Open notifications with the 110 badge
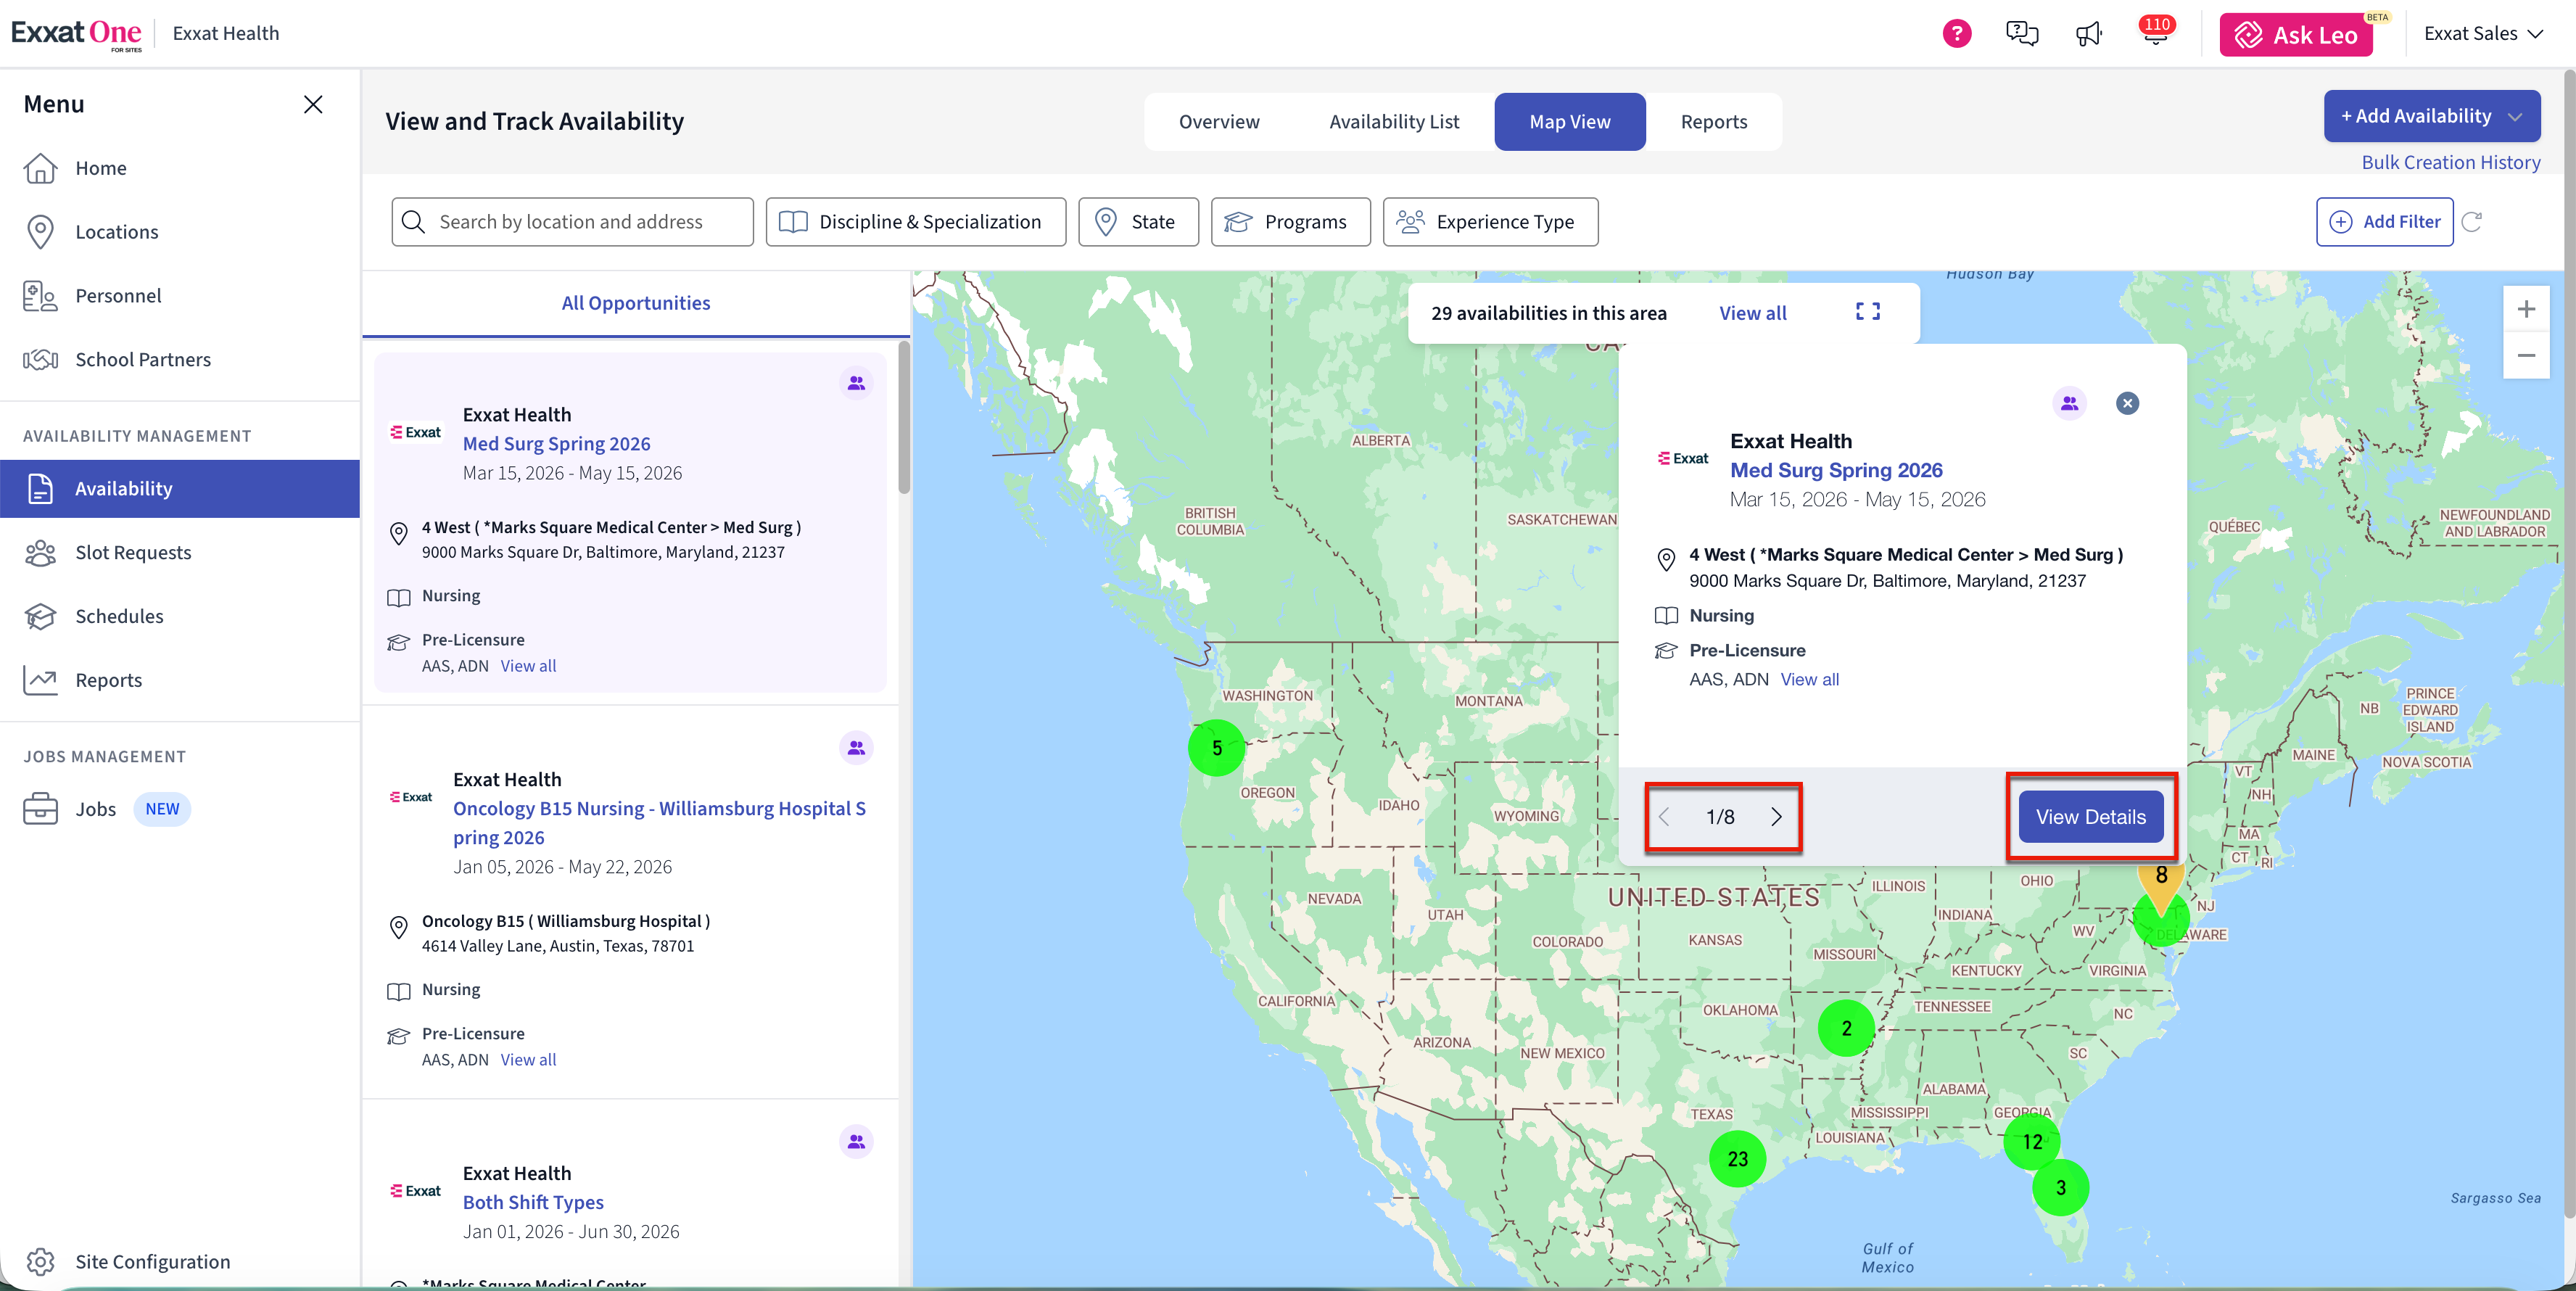Image resolution: width=2576 pixels, height=1291 pixels. click(x=2155, y=34)
